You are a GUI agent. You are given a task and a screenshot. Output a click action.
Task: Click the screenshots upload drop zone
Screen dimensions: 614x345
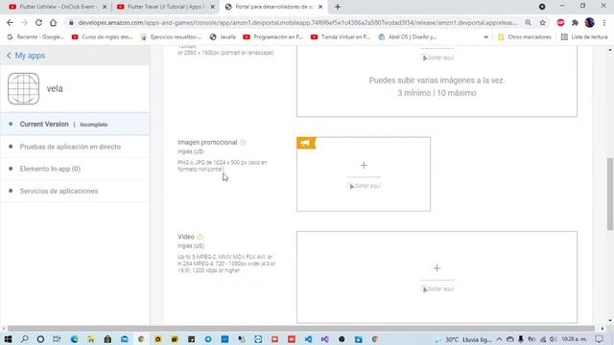pos(437,81)
